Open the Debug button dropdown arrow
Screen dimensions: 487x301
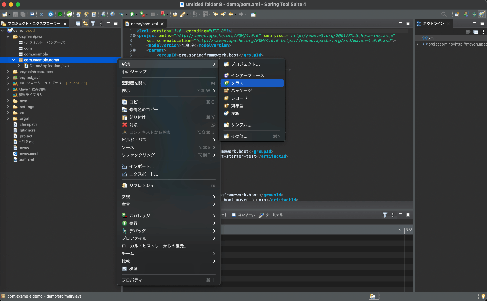[126, 15]
